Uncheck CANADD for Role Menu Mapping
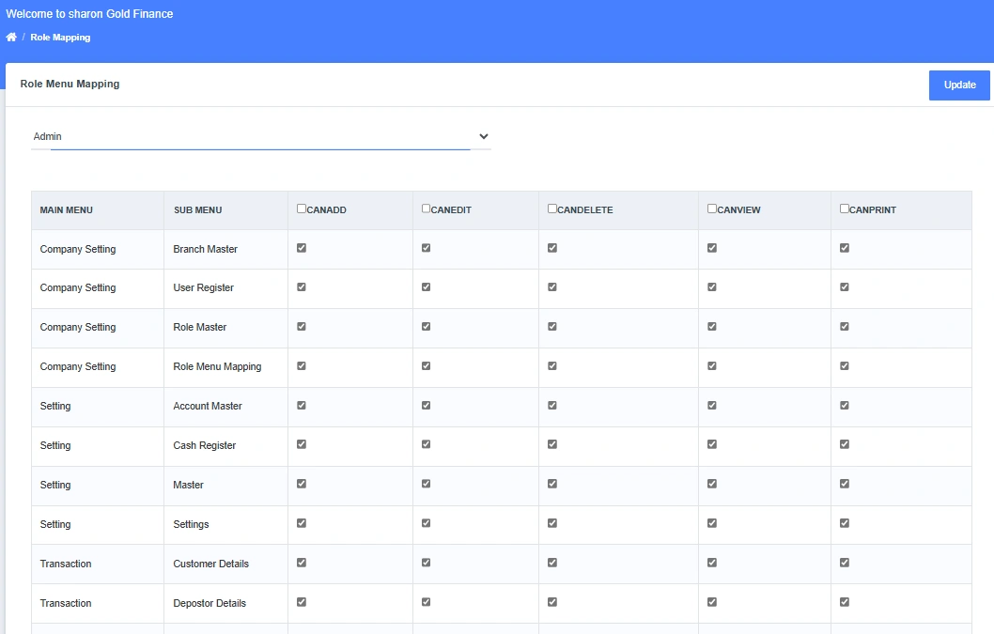 tap(302, 365)
